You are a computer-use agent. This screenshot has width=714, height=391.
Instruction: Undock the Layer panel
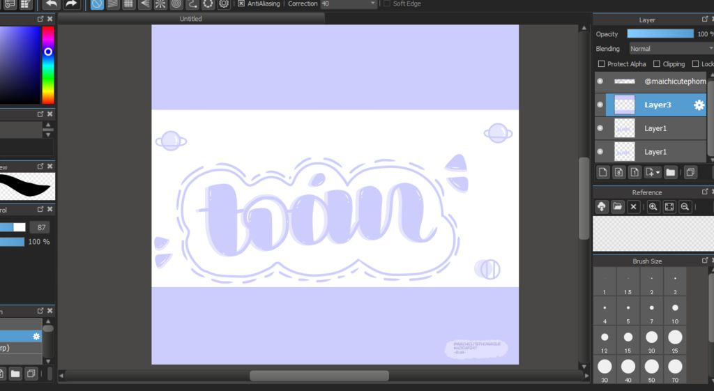coord(705,19)
